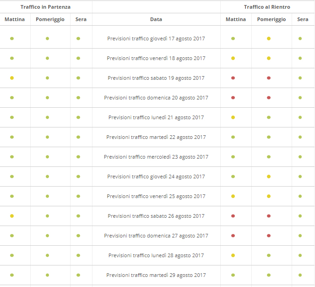Click yellow return-afternoon dot for giovedì 17 agosto
The height and width of the screenshot is (287, 315).
click(269, 39)
